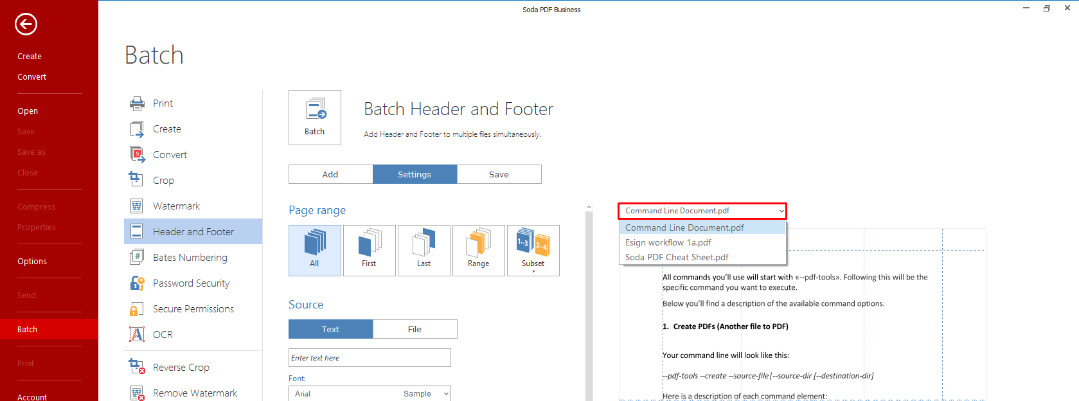Image resolution: width=1079 pixels, height=401 pixels.
Task: Select the OCR icon
Action: (137, 335)
